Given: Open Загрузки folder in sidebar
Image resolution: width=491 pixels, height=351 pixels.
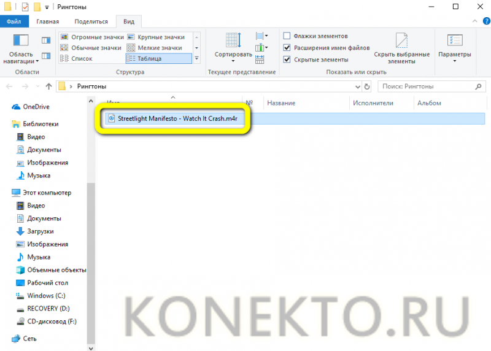Looking at the screenshot, I should pos(35,231).
